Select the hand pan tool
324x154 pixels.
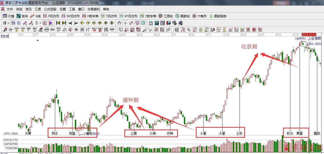[x=119, y=23]
